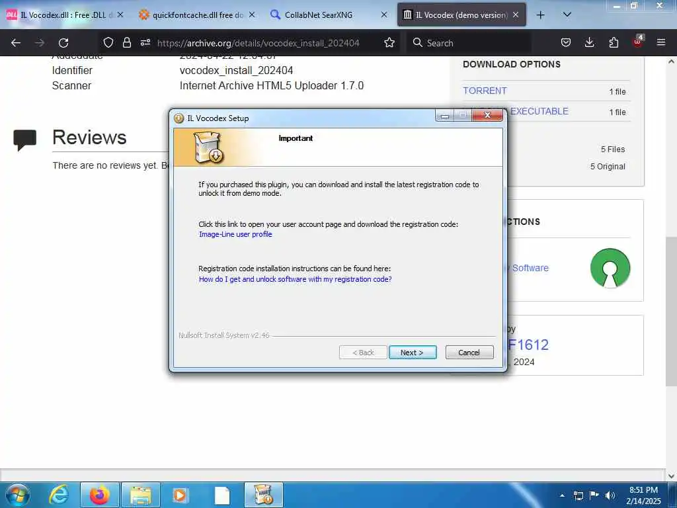This screenshot has width=677, height=508.
Task: Click the archive.org URL address field
Action: pyautogui.click(x=259, y=43)
